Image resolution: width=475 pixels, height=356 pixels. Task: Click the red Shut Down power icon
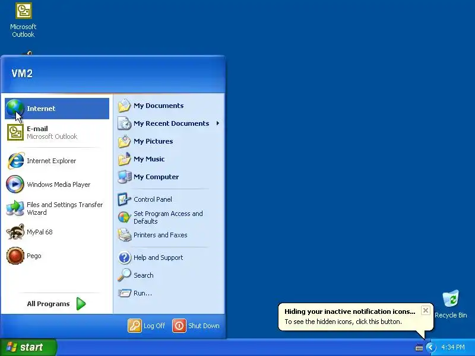pyautogui.click(x=179, y=326)
